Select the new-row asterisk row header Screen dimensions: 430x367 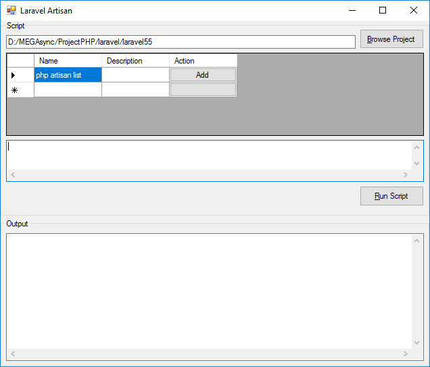20,90
